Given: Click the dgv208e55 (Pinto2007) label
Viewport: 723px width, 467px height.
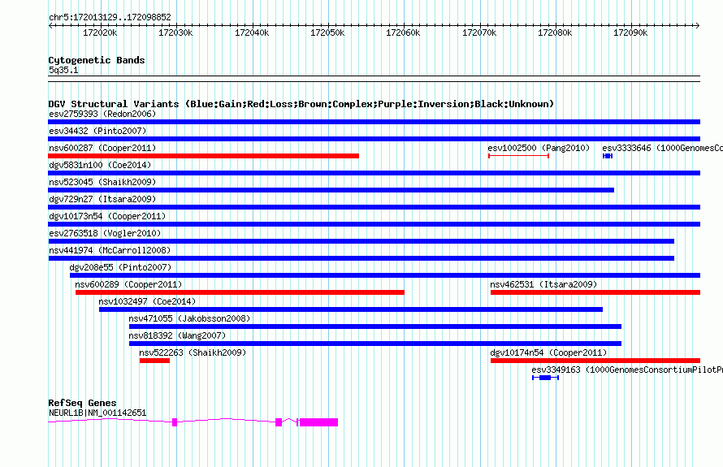Looking at the screenshot, I should click(120, 267).
